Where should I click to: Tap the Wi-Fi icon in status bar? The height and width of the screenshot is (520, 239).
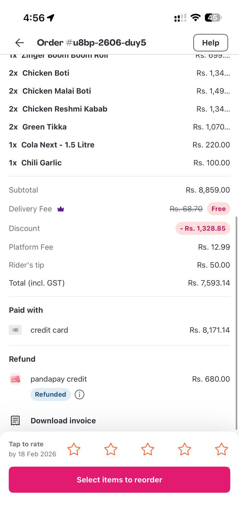point(195,18)
